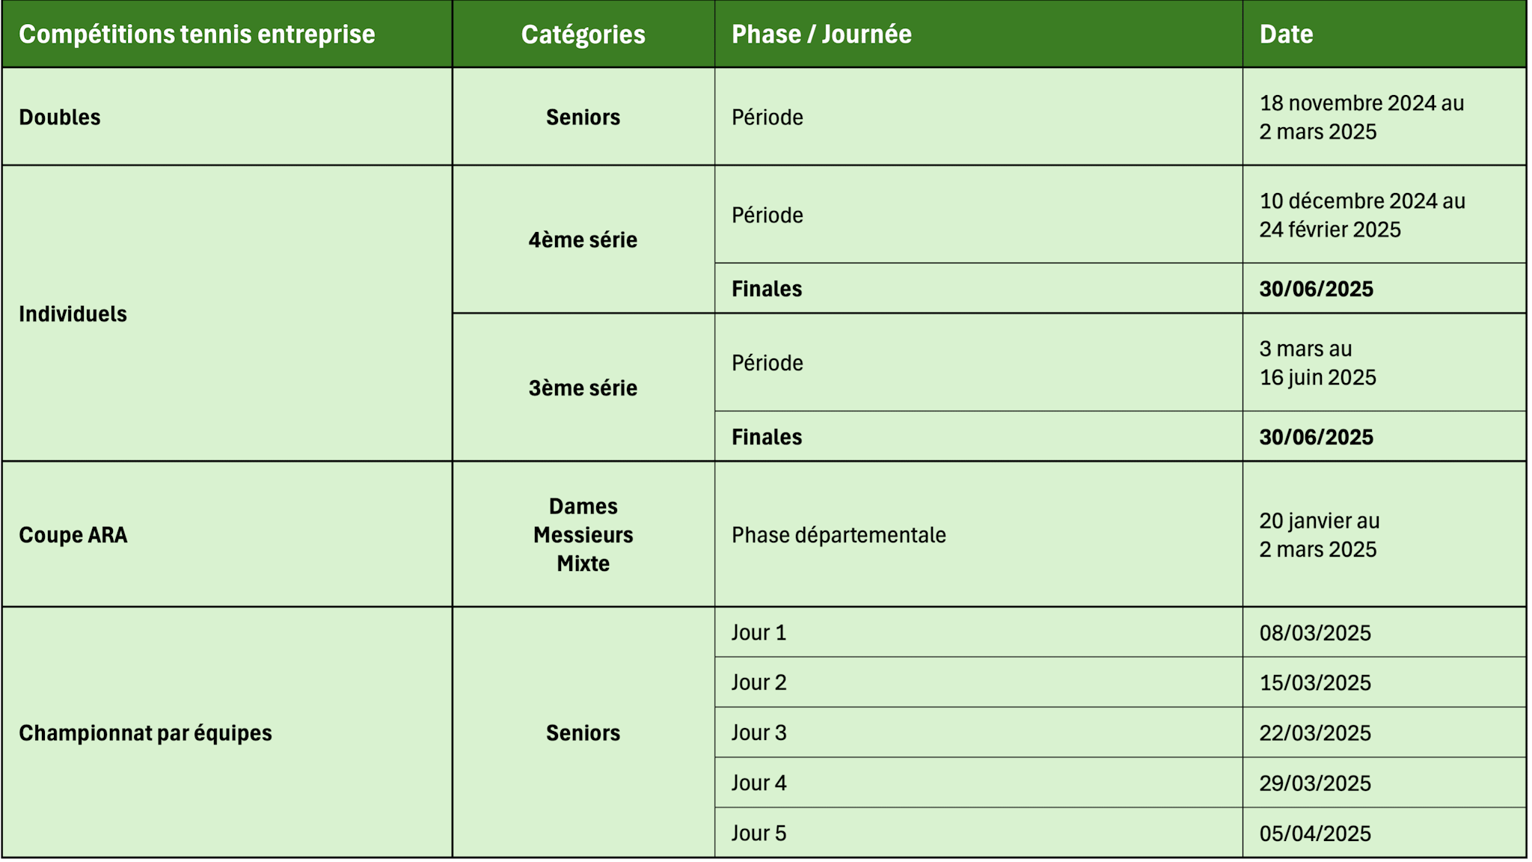Select the "Date" column header

1286,34
